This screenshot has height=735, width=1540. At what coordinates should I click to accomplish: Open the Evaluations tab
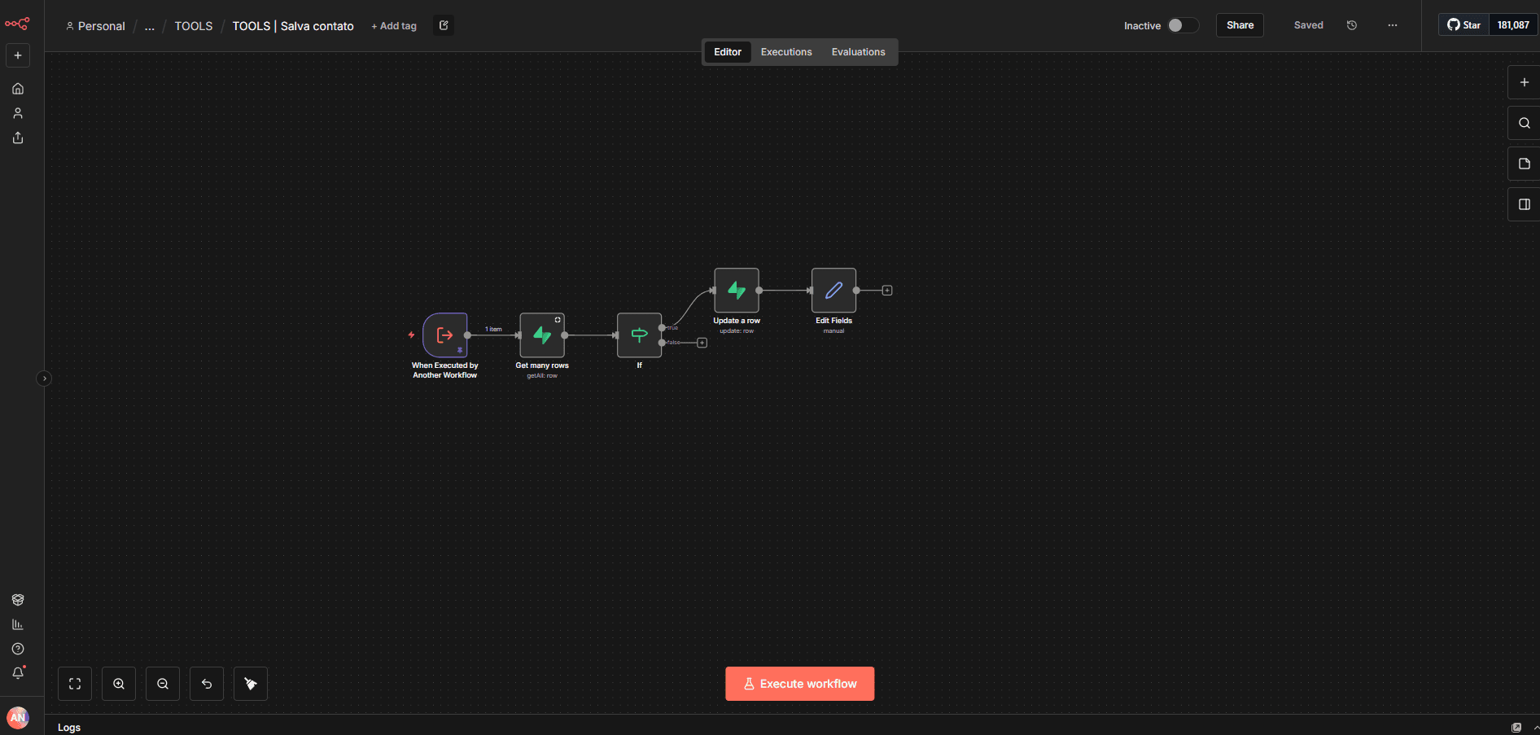click(x=858, y=52)
